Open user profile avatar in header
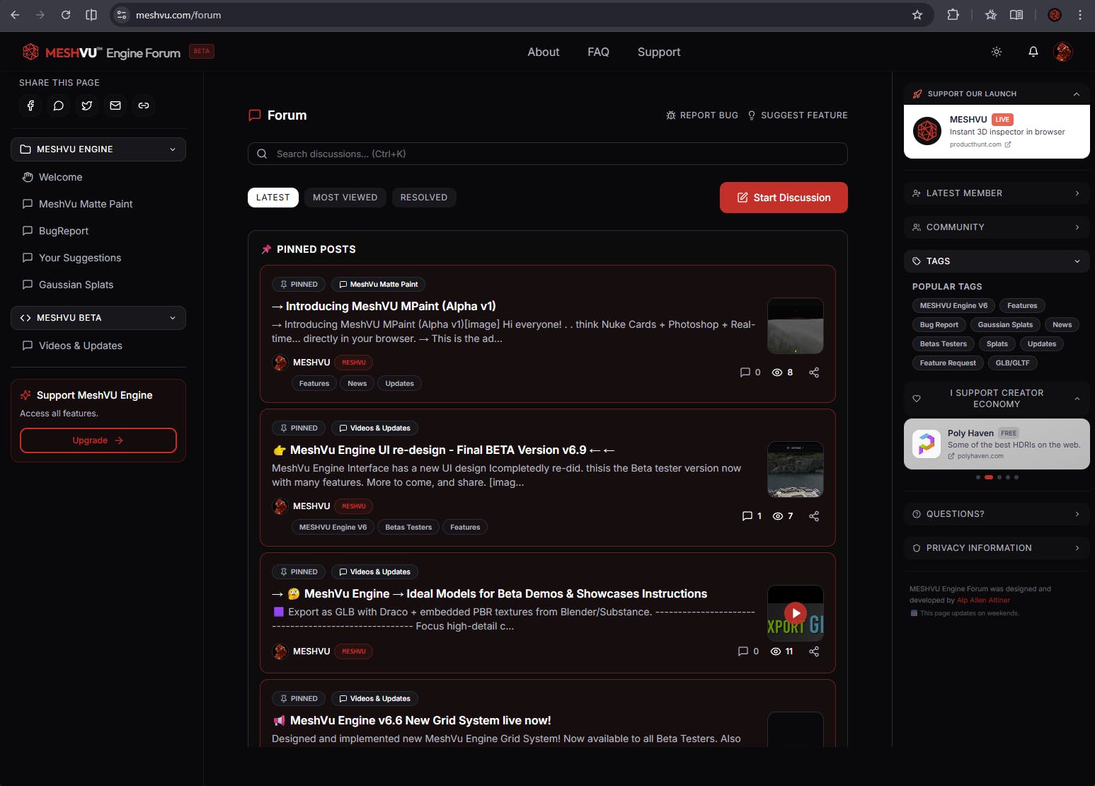Viewport: 1095px width, 786px height. tap(1063, 52)
